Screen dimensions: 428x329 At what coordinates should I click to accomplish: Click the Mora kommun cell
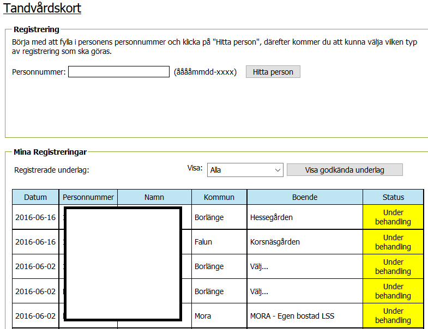click(x=219, y=315)
